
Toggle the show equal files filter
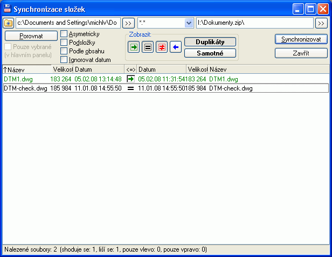click(x=148, y=47)
